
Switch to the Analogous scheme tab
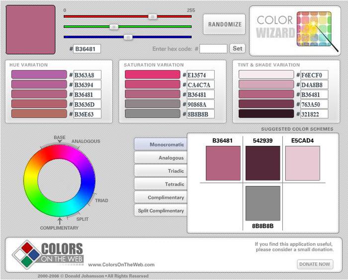(x=160, y=158)
